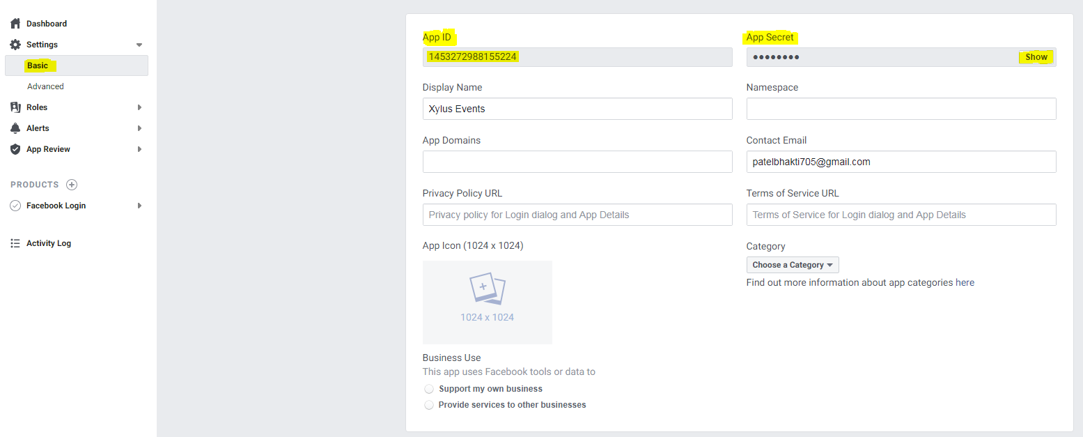Screen dimensions: 1083x437
Task: Open Advanced settings page
Action: click(45, 86)
